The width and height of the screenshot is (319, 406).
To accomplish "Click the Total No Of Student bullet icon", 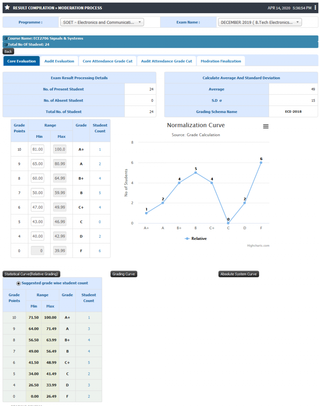I will click(x=5, y=45).
